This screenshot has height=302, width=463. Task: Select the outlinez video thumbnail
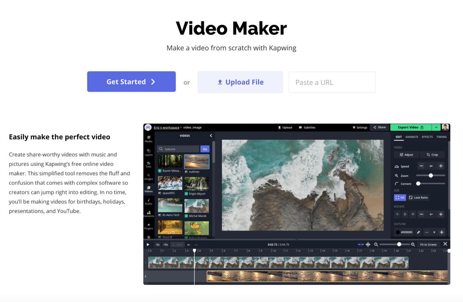(196, 162)
